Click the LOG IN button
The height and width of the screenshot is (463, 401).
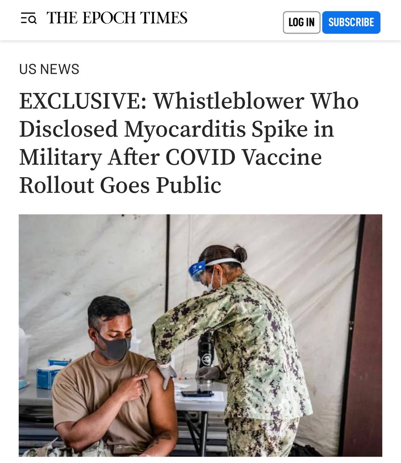click(x=301, y=22)
